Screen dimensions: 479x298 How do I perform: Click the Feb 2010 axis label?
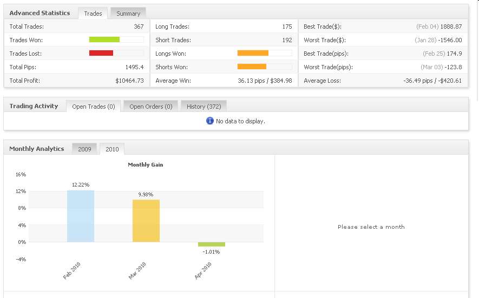[71, 270]
